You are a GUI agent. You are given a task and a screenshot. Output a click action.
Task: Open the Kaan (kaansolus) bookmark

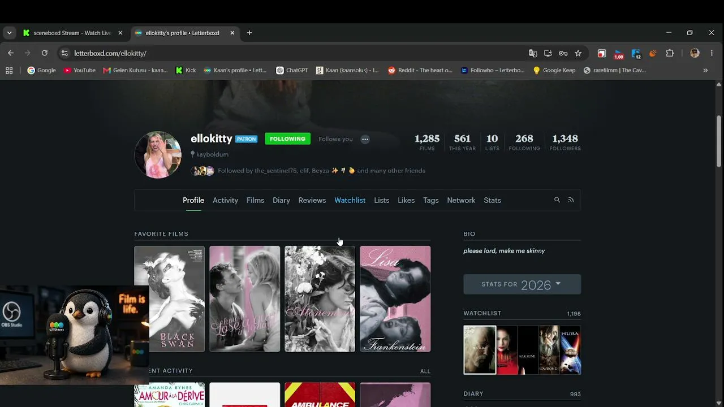click(x=347, y=70)
